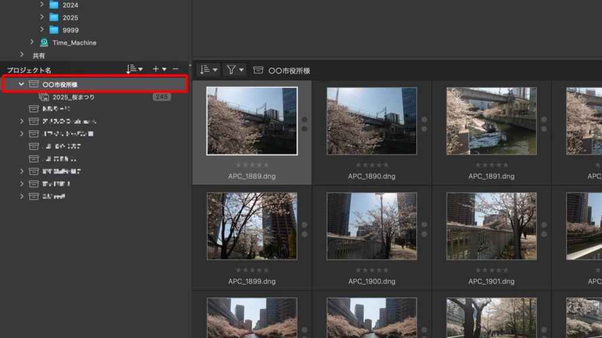Open the sort dropdown in プロジェクト名 header
602x338 pixels.
pos(134,69)
